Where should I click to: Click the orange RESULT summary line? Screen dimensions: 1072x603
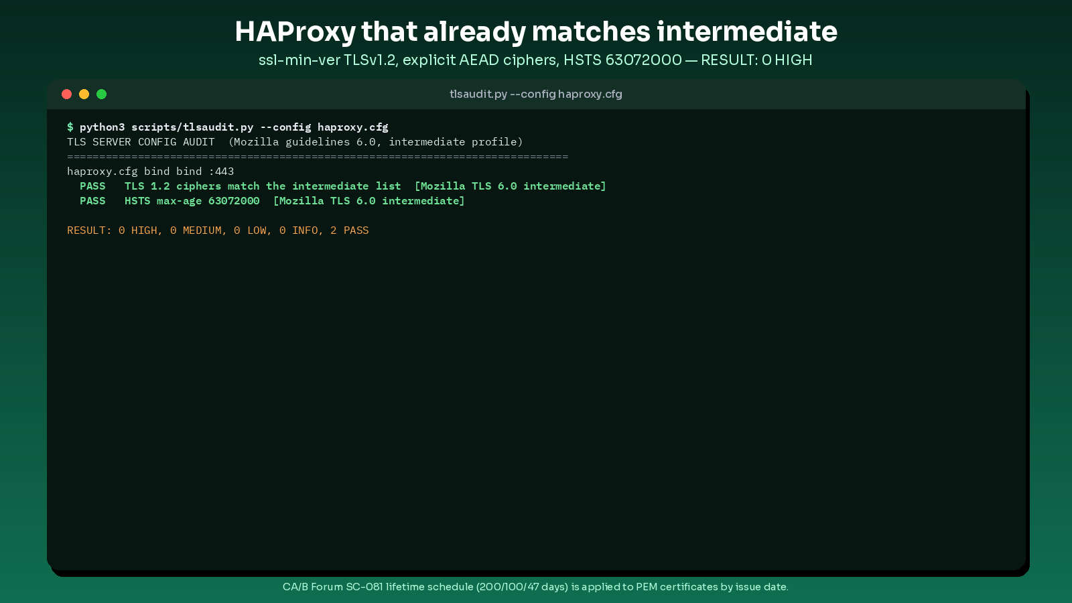click(218, 230)
